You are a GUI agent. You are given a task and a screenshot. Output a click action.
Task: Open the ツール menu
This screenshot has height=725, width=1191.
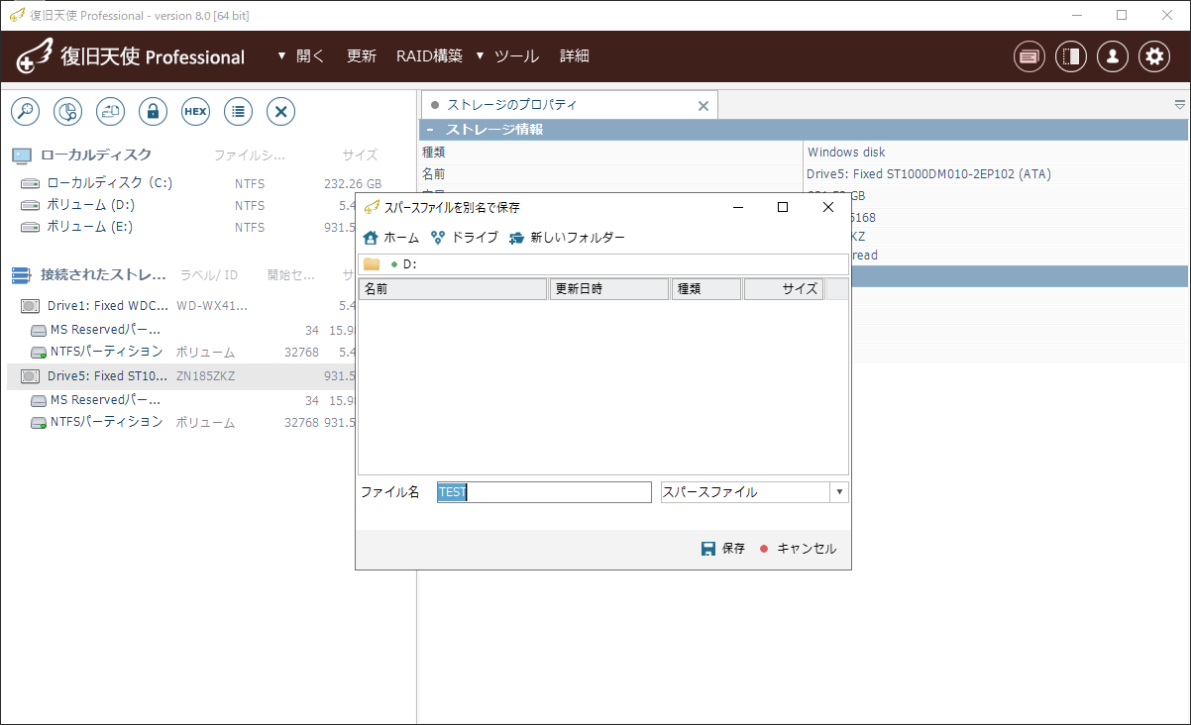tap(516, 56)
